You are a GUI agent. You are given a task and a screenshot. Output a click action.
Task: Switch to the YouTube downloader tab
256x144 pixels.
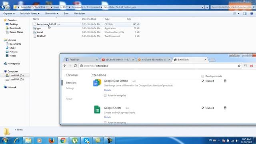pos(154,60)
